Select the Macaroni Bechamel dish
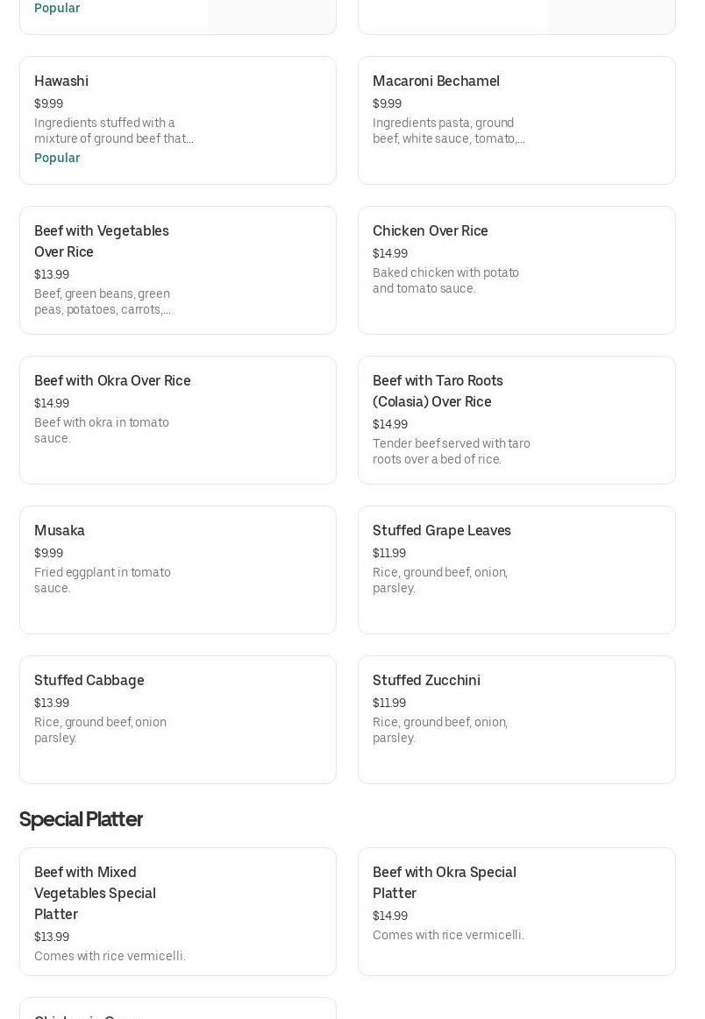Viewport: 705px width, 1019px height. pyautogui.click(x=516, y=120)
